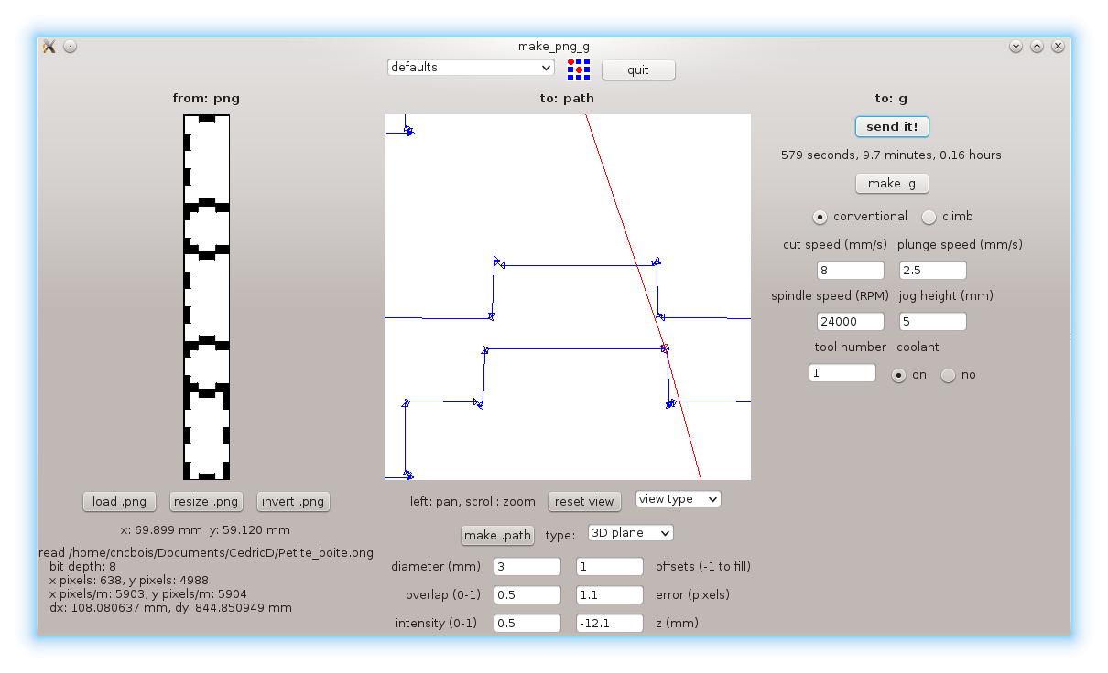Click the make .path button
Image resolution: width=1108 pixels, height=673 pixels.
[x=497, y=535]
